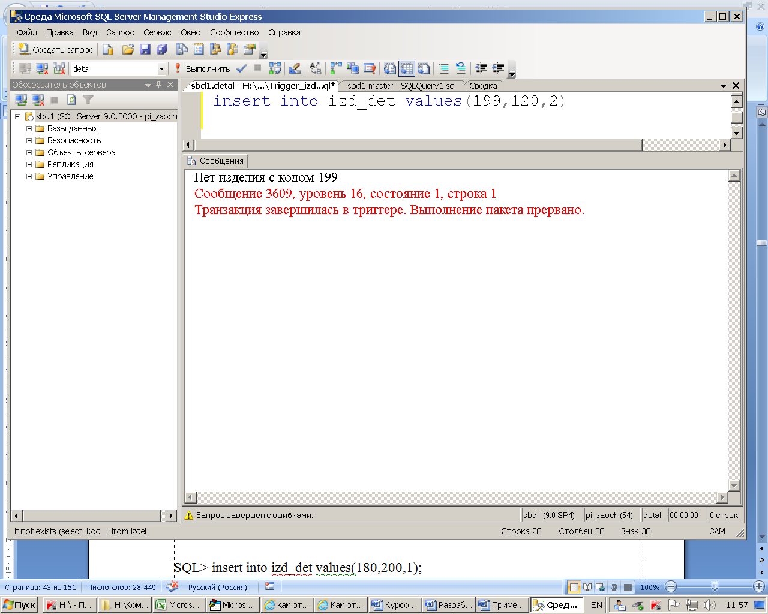
Task: Select Word Draft view button
Action: (628, 587)
